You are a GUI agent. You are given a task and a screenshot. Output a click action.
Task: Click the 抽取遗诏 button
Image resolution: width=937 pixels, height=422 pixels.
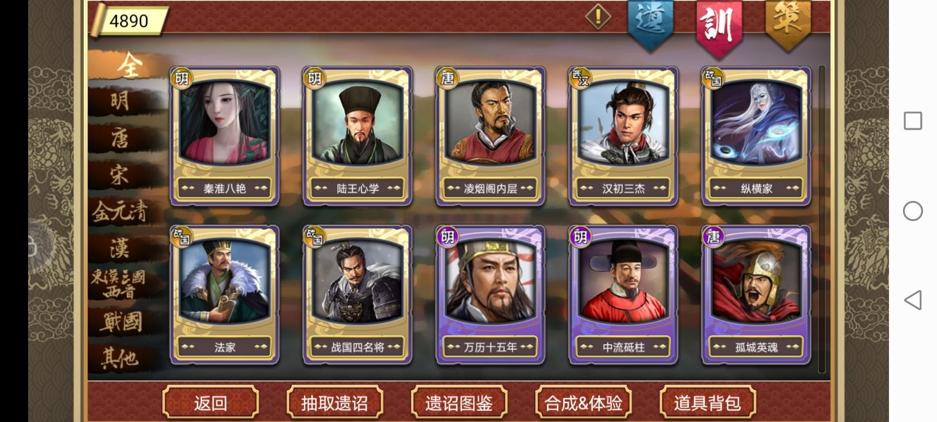coord(334,403)
